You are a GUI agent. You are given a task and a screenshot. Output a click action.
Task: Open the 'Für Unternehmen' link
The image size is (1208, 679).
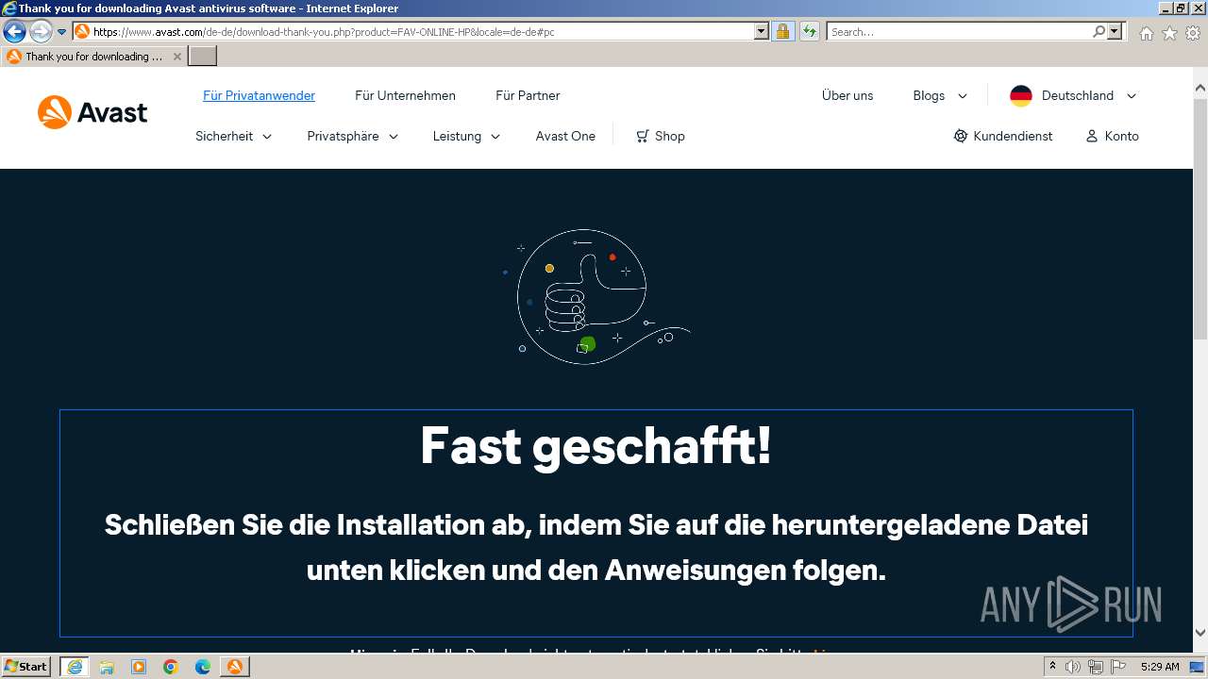[x=405, y=95]
